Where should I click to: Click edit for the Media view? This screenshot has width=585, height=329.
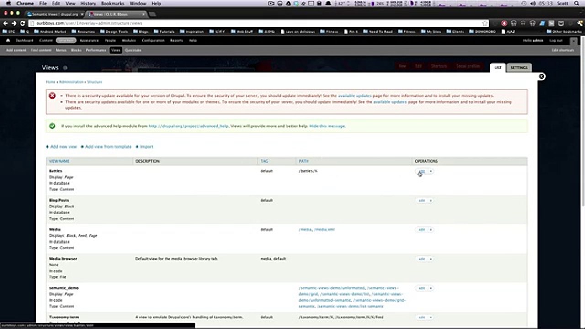(421, 230)
